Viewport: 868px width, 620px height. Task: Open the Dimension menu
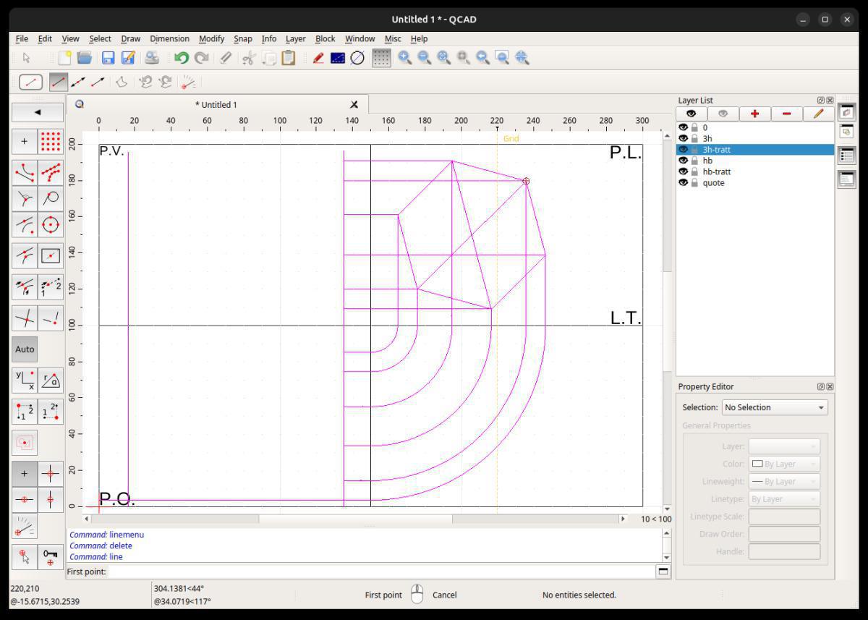tap(169, 38)
